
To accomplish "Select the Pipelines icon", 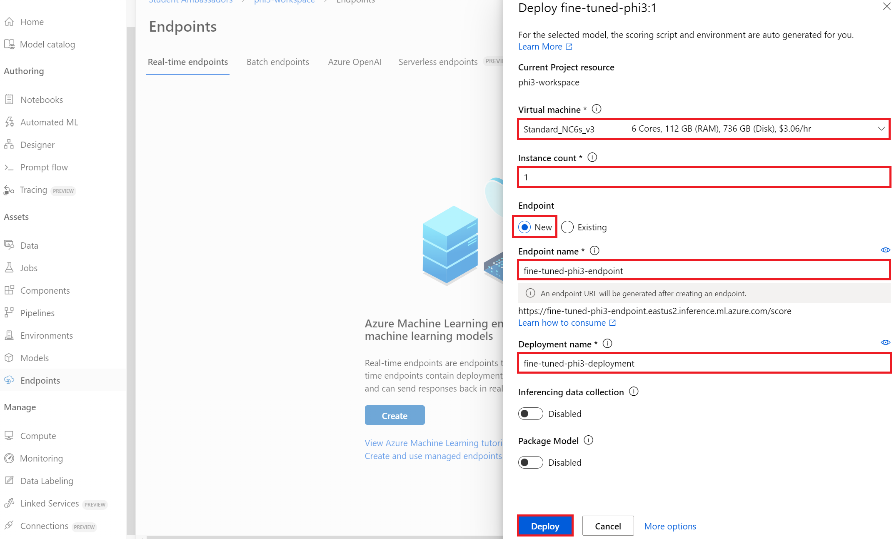I will coord(9,313).
